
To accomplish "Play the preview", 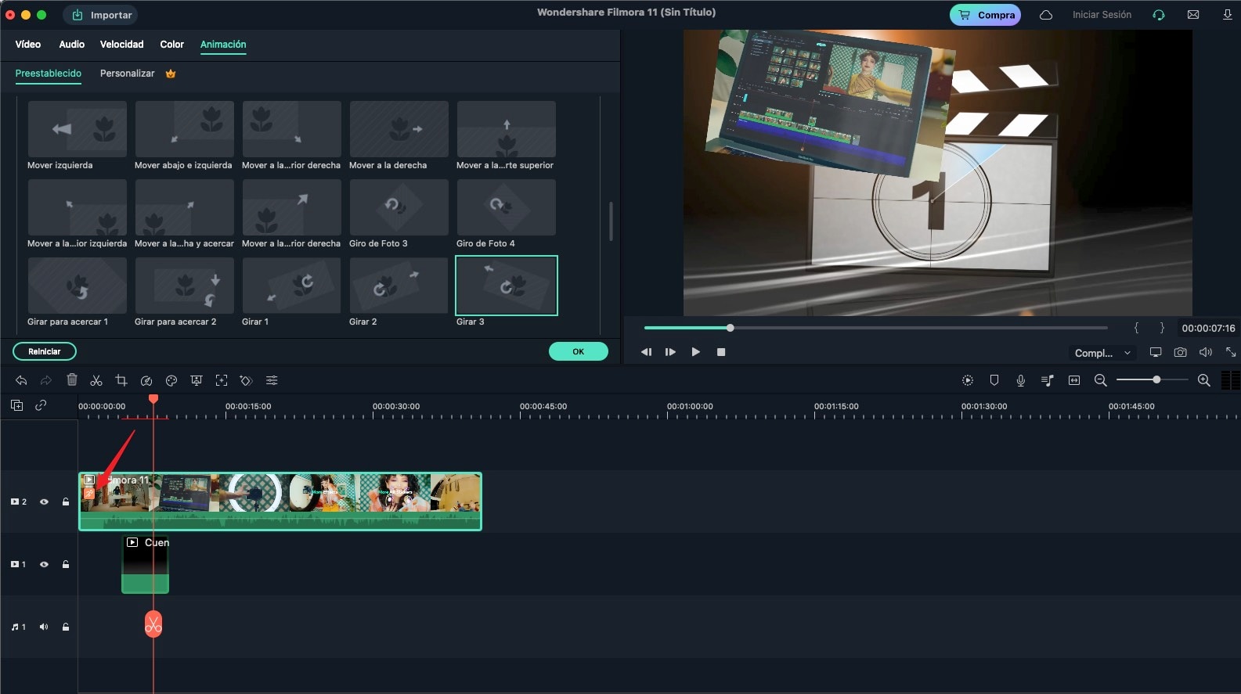I will pos(696,352).
